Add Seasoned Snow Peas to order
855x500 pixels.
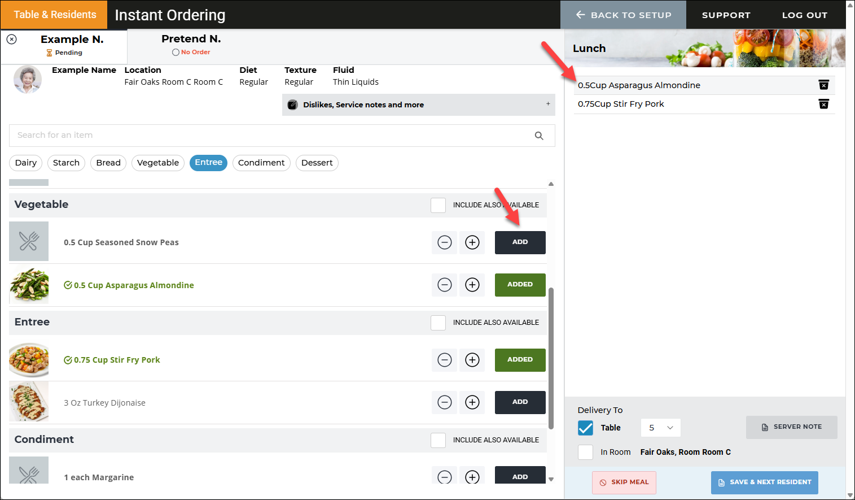pos(520,242)
